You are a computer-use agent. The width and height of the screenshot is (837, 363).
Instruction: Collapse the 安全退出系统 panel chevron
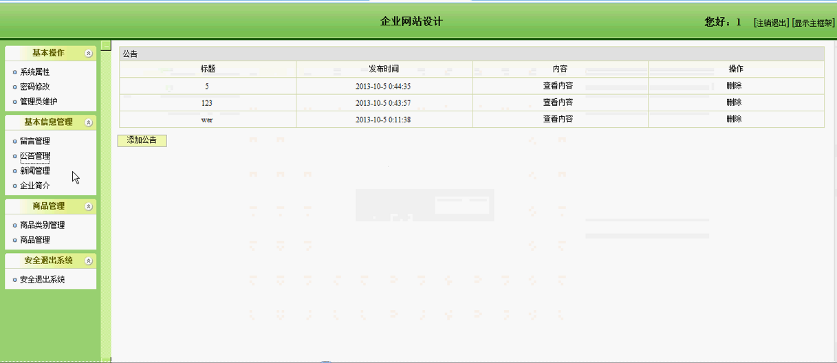coord(88,261)
